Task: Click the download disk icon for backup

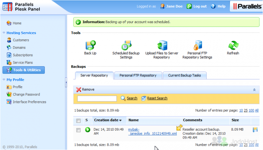Action: (x=255, y=130)
